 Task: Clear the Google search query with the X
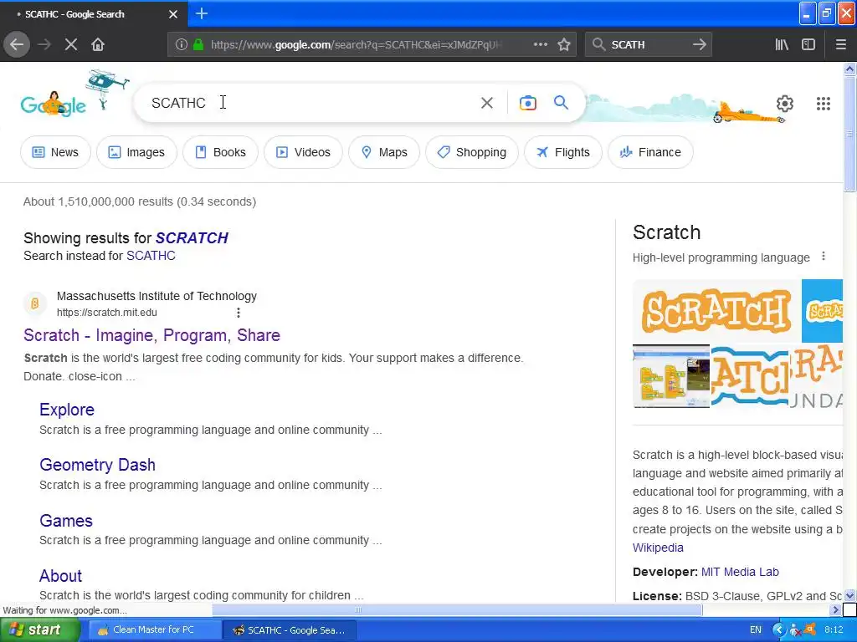(x=486, y=103)
